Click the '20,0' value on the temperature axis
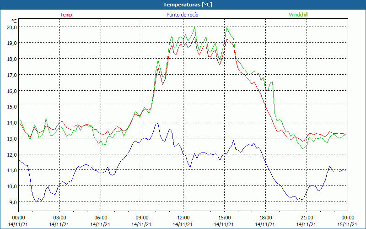Image resolution: width=366 pixels, height=229 pixels. [x=12, y=27]
